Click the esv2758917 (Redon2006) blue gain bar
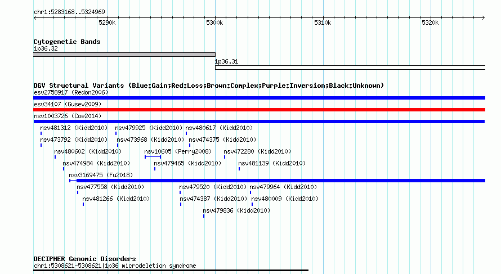The image size is (501, 274). (x=259, y=98)
